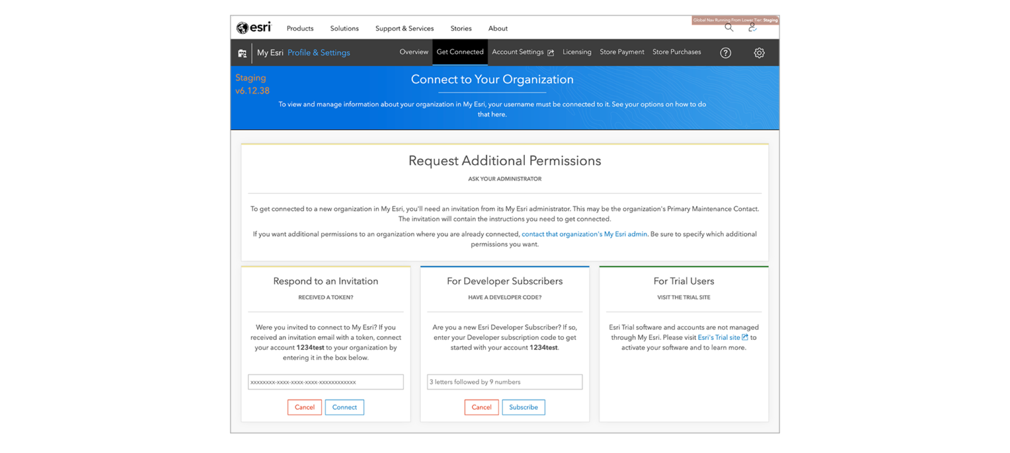The image size is (1010, 453).
Task: Open the Solutions menu
Action: point(344,28)
